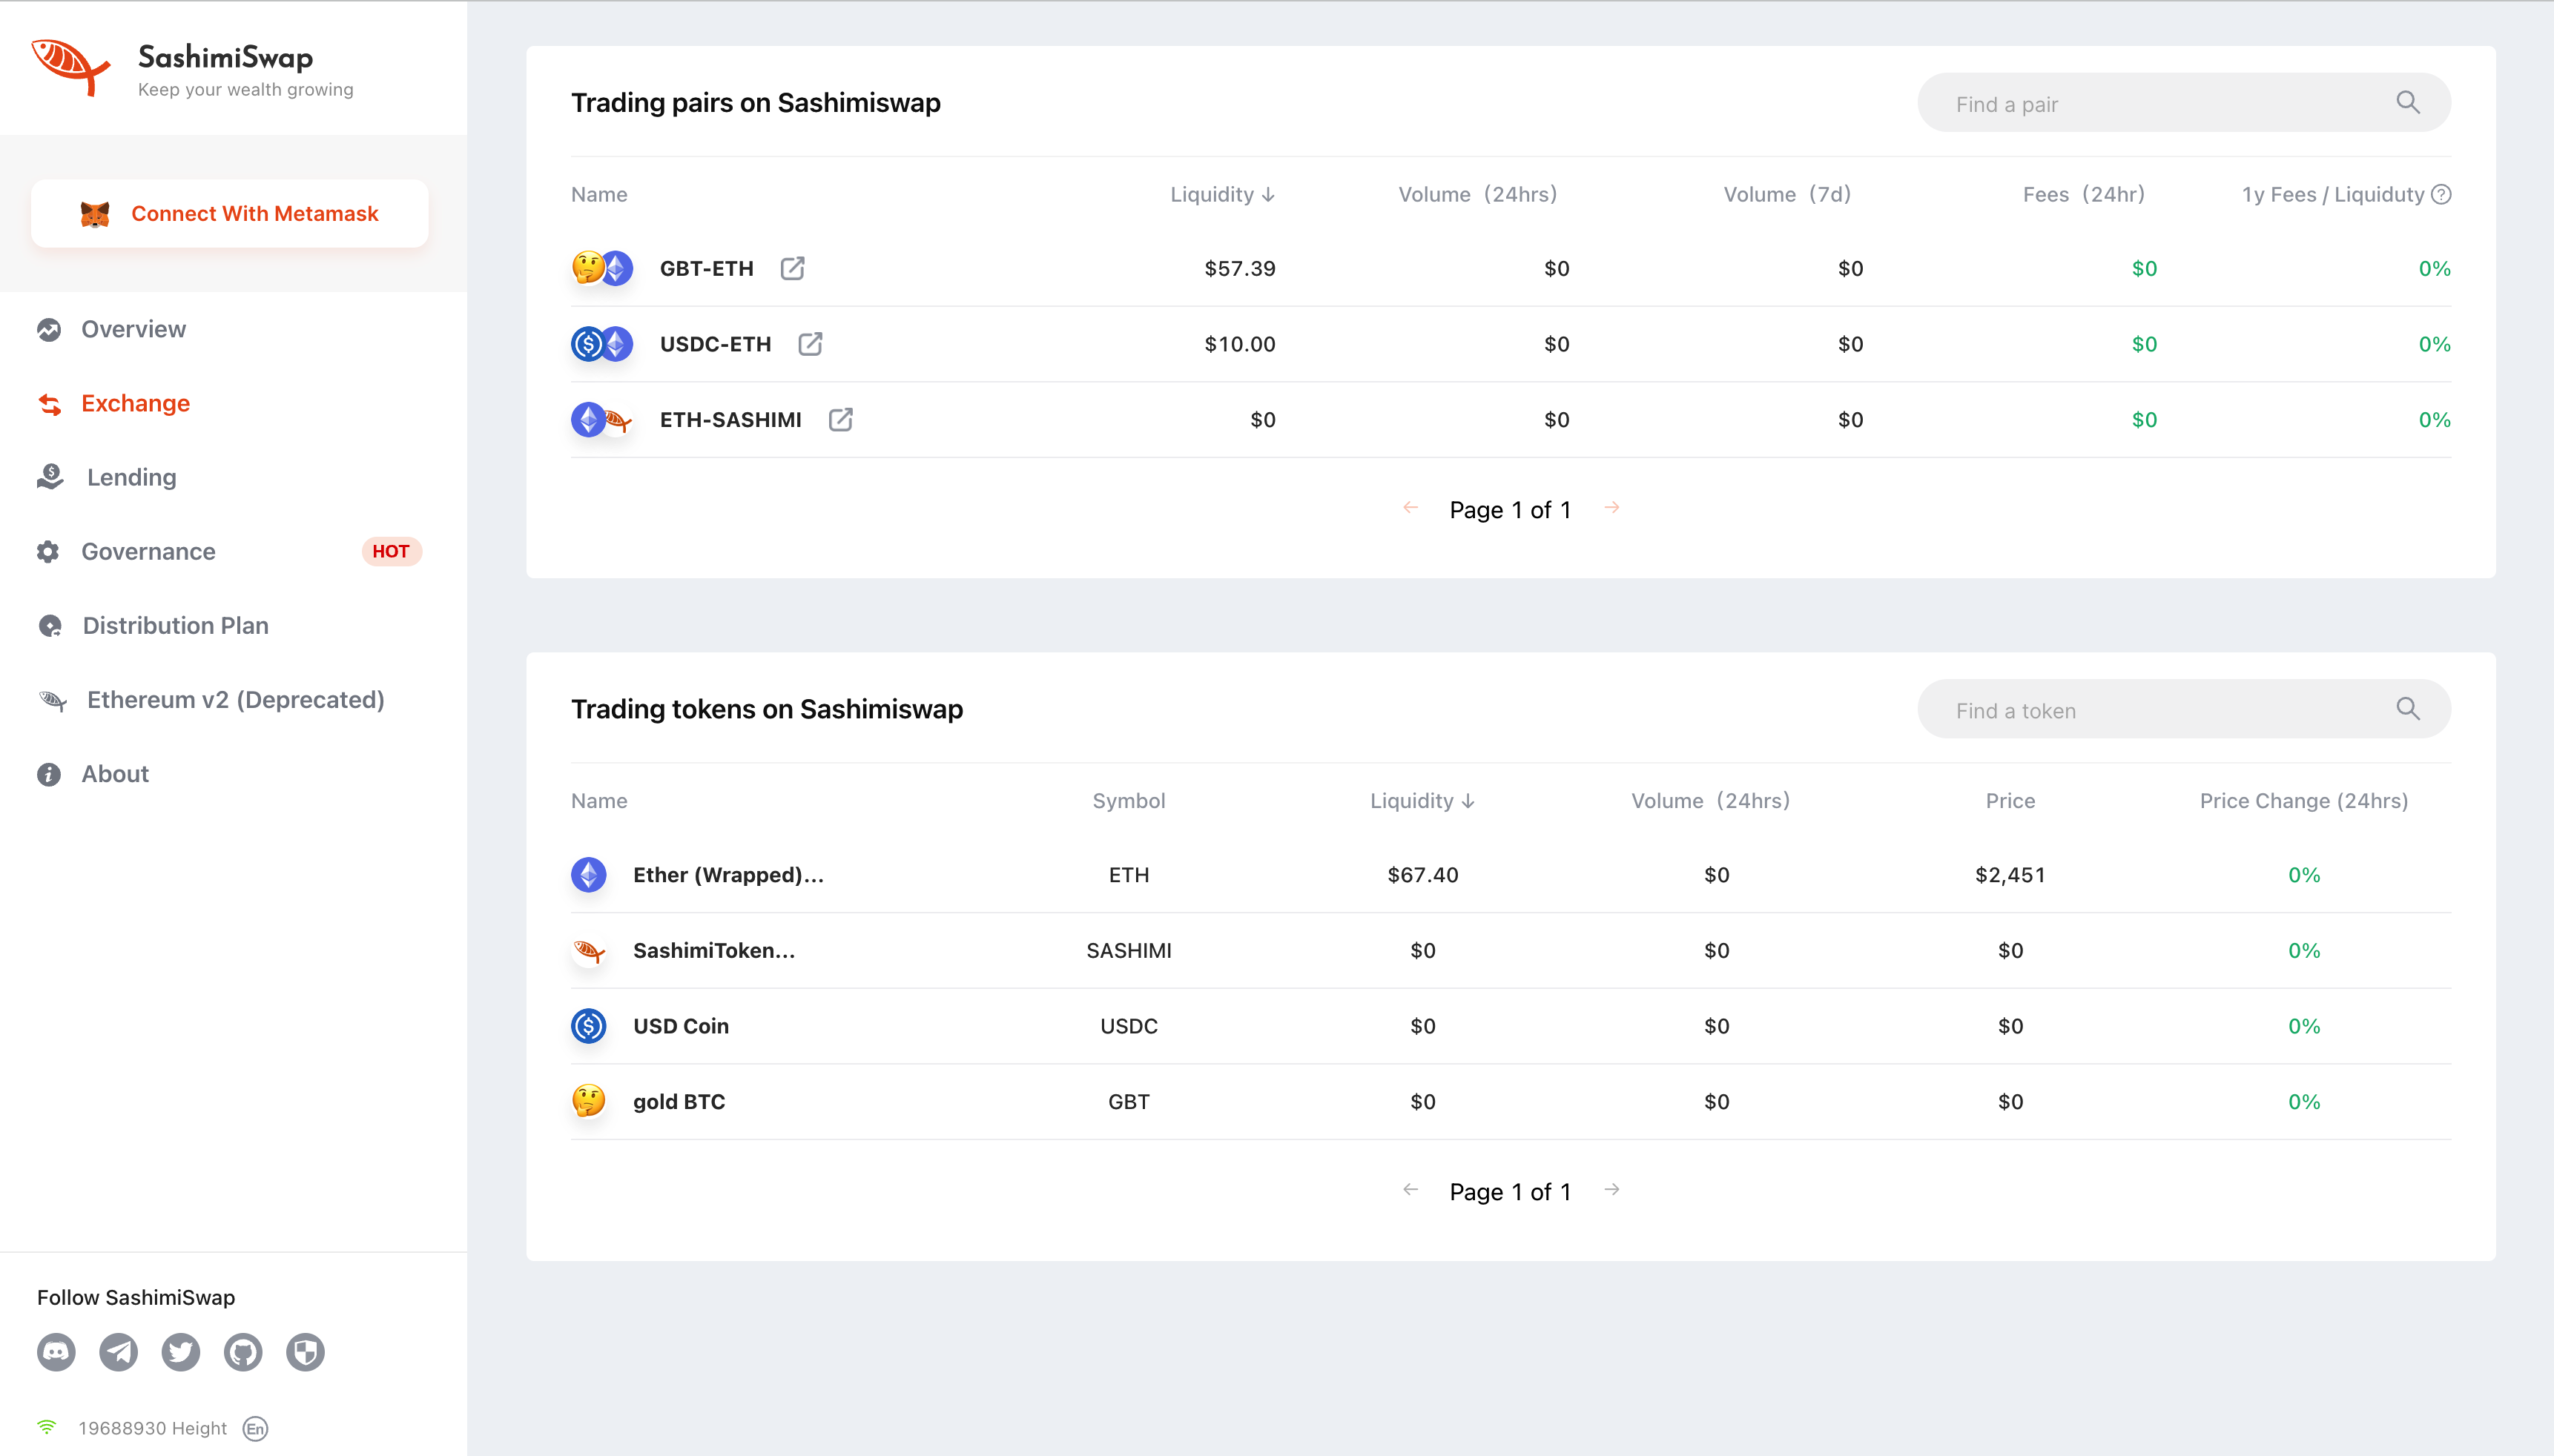2554x1456 pixels.
Task: Open SashimiSwap GitHub icon
Action: [x=243, y=1352]
